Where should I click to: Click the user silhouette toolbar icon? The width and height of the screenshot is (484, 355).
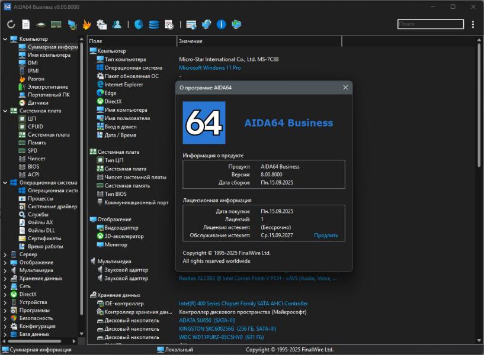pyautogui.click(x=117, y=24)
